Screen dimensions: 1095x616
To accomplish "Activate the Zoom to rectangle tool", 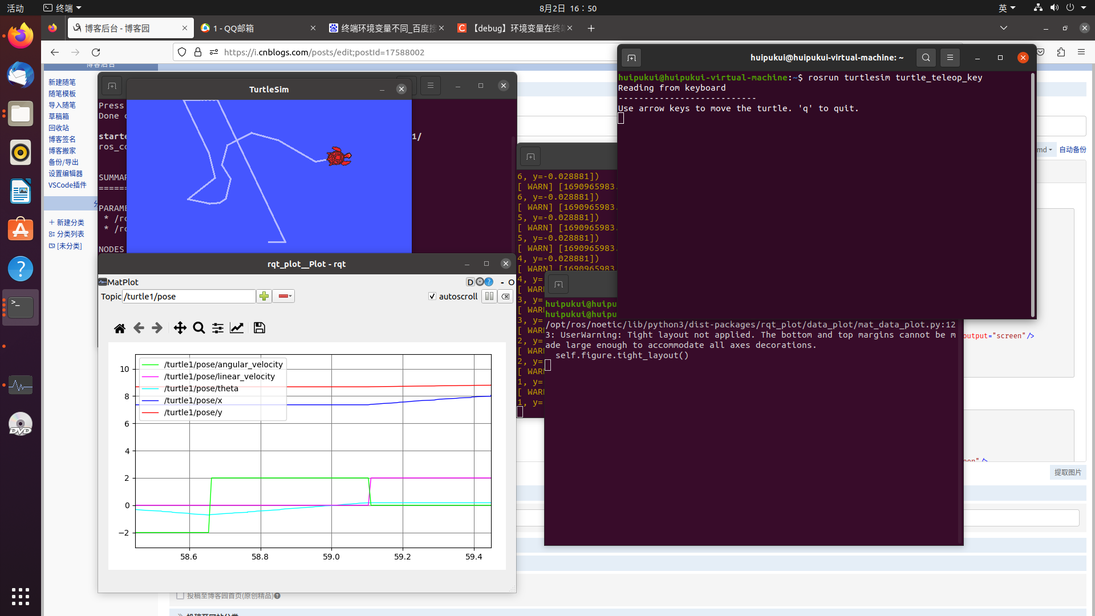I will 199,328.
